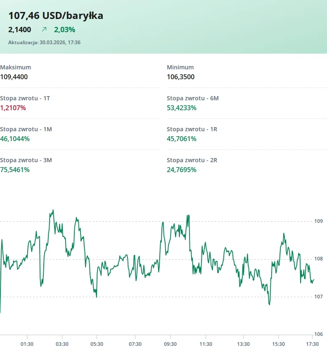Click the 17:30 time axis label
Image resolution: width=327 pixels, height=357 pixels.
click(312, 344)
